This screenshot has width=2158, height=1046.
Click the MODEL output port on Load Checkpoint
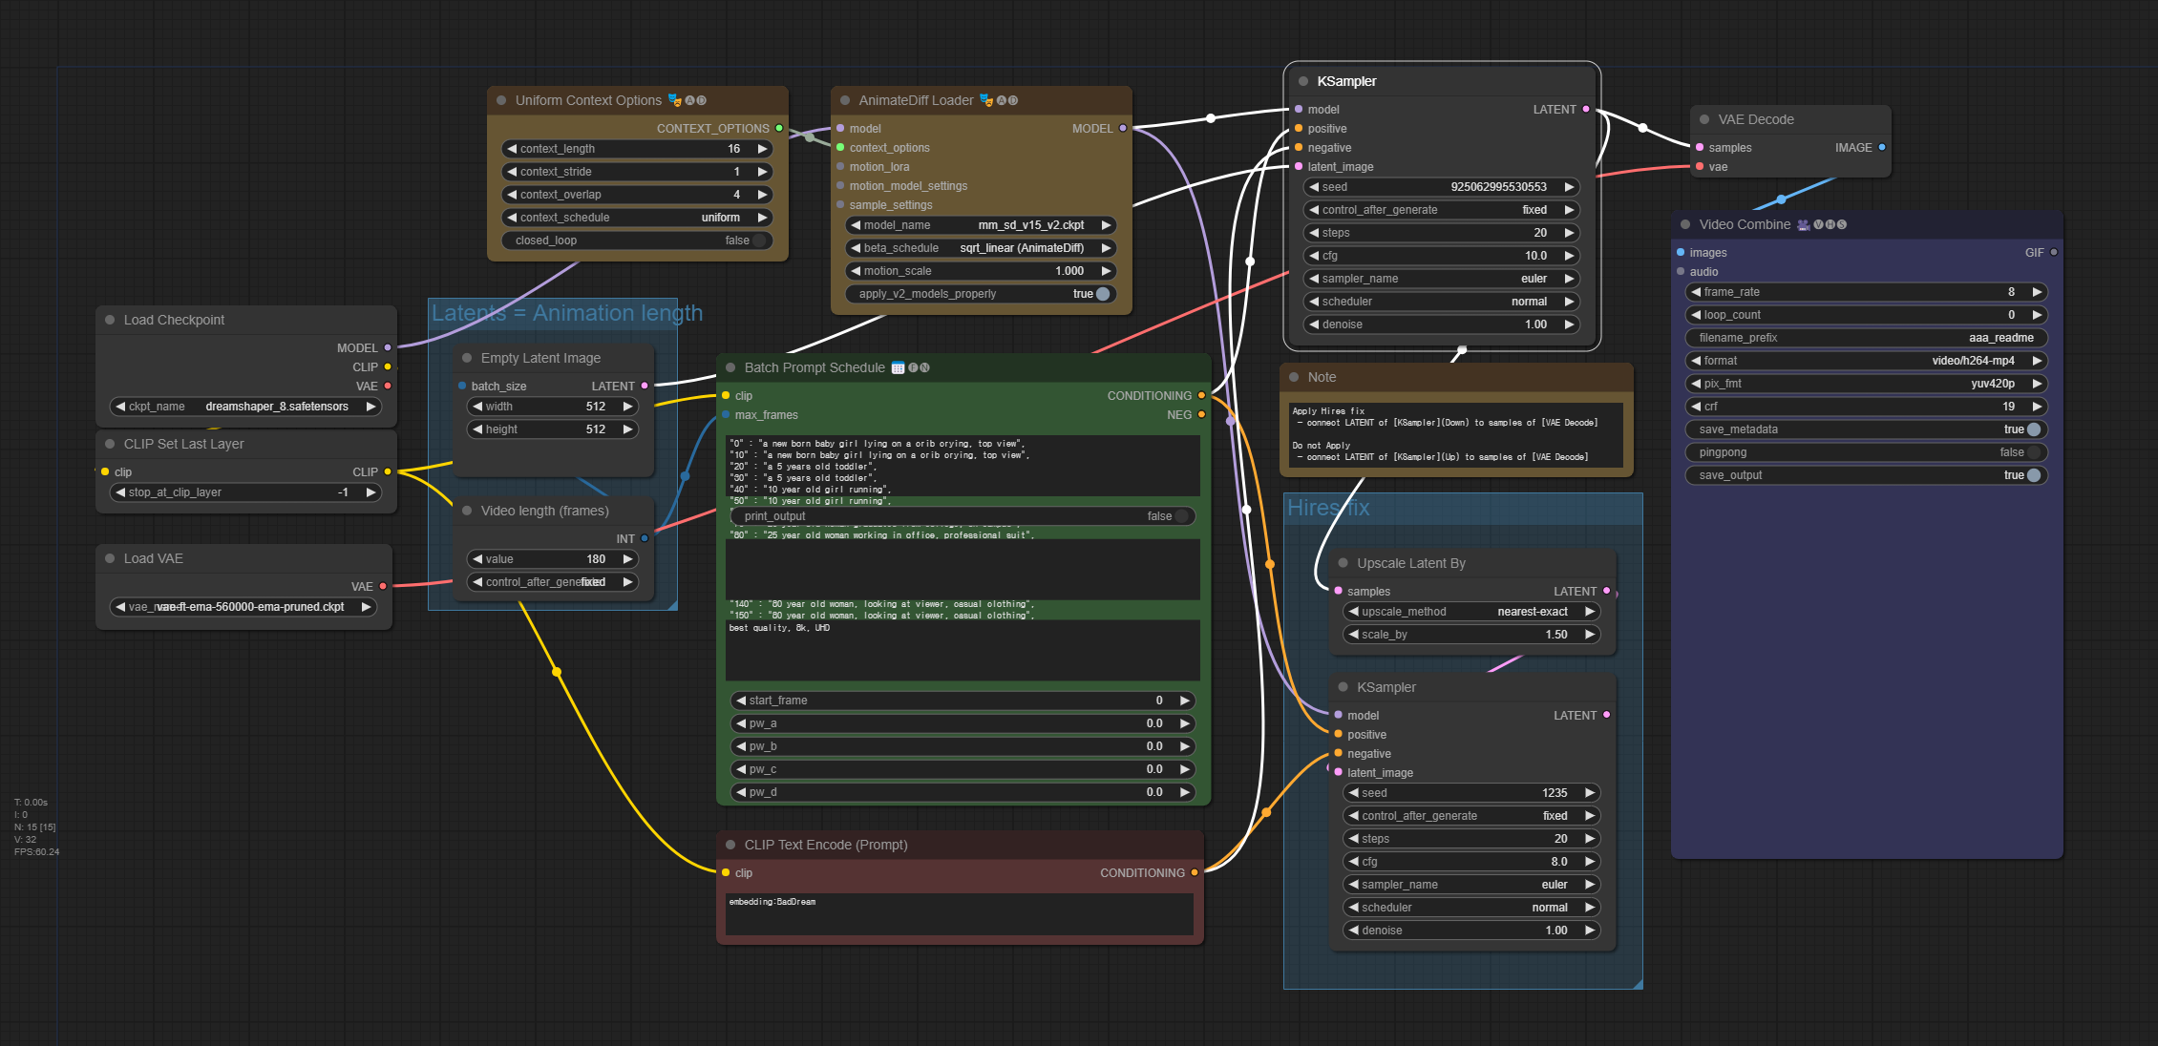tap(388, 348)
